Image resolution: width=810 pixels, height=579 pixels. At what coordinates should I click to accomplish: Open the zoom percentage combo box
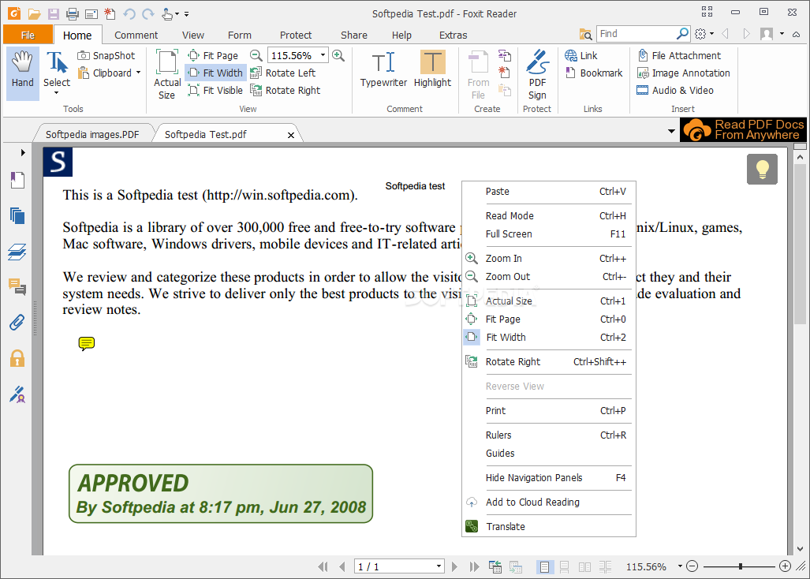pyautogui.click(x=323, y=55)
